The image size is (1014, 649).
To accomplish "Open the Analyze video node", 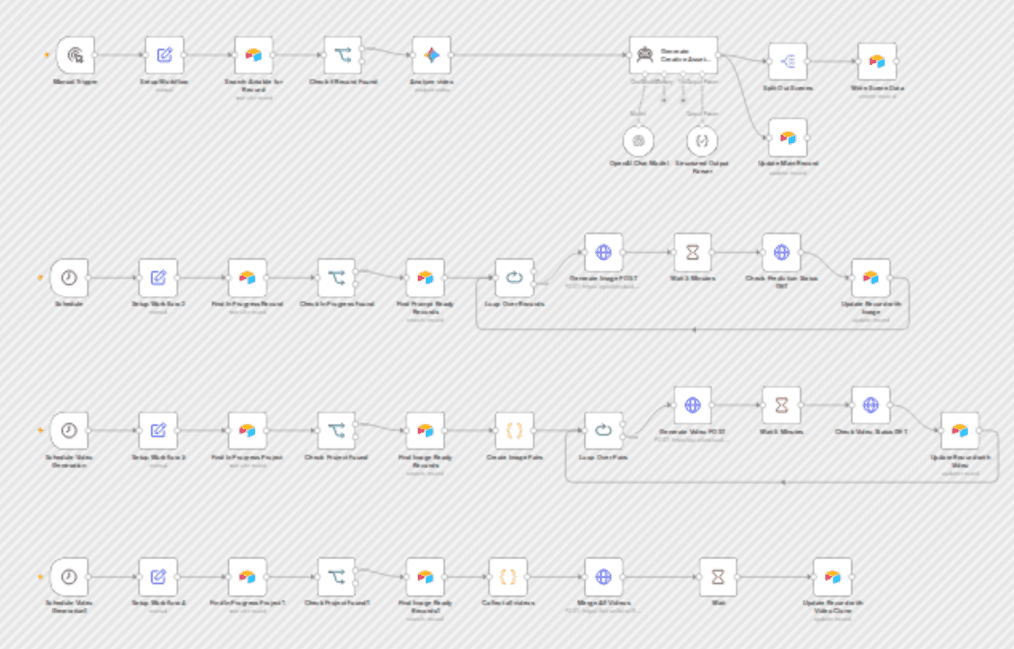I will tap(431, 55).
